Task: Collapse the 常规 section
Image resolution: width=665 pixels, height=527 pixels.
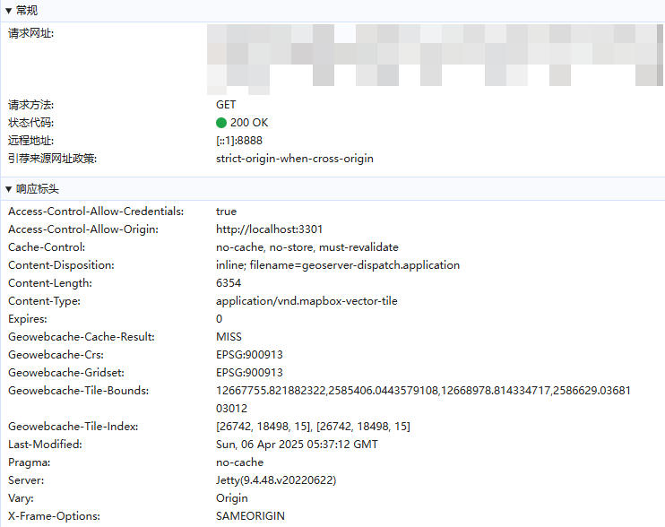Action: (9, 10)
